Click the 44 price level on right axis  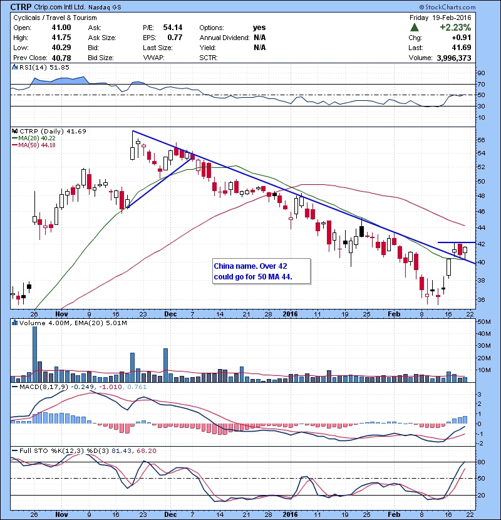pyautogui.click(x=481, y=227)
